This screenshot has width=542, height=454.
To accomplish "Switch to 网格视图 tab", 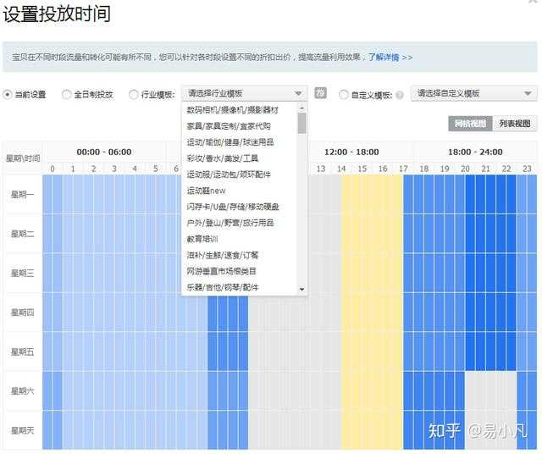I will [x=469, y=124].
